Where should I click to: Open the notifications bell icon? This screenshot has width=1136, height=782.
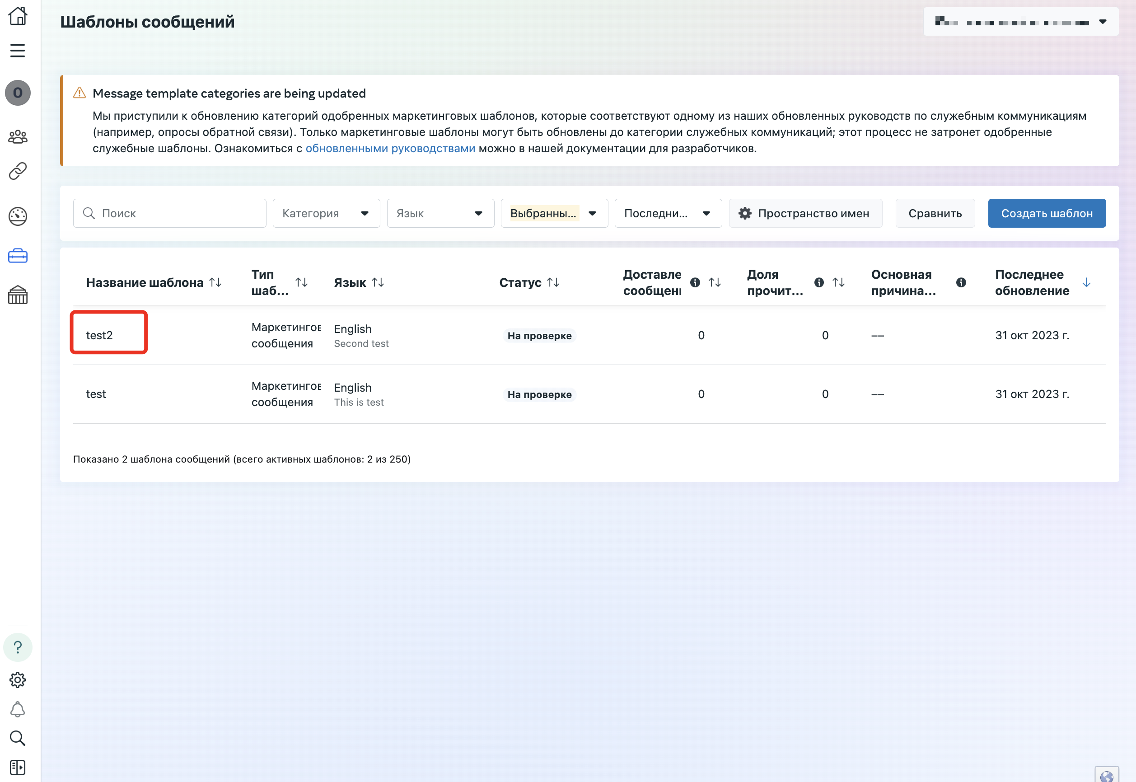[18, 709]
